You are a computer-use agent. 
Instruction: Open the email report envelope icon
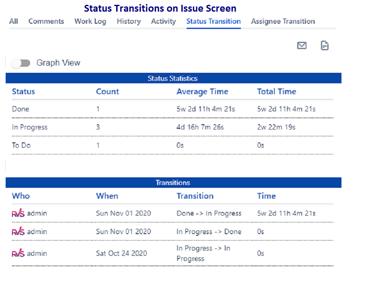(x=302, y=45)
